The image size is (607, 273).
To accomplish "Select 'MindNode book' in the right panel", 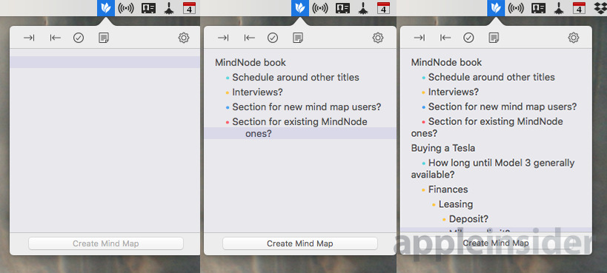I will 446,62.
